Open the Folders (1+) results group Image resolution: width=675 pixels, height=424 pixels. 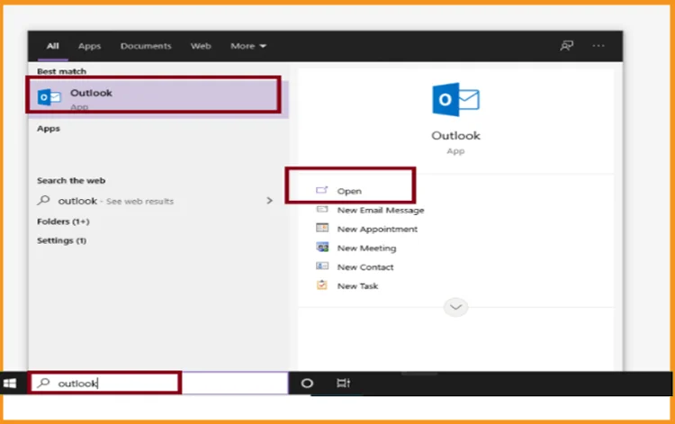point(63,221)
